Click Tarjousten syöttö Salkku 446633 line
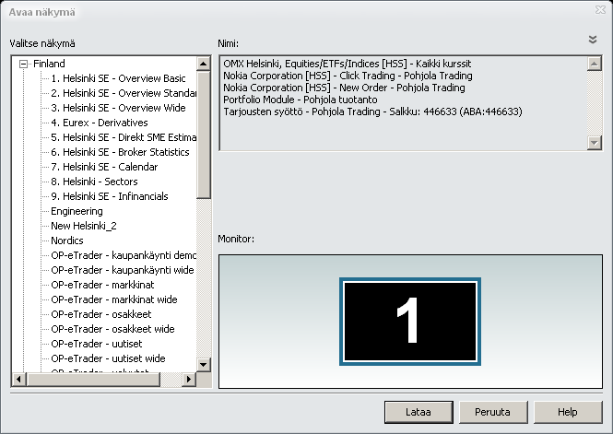 tap(372, 111)
